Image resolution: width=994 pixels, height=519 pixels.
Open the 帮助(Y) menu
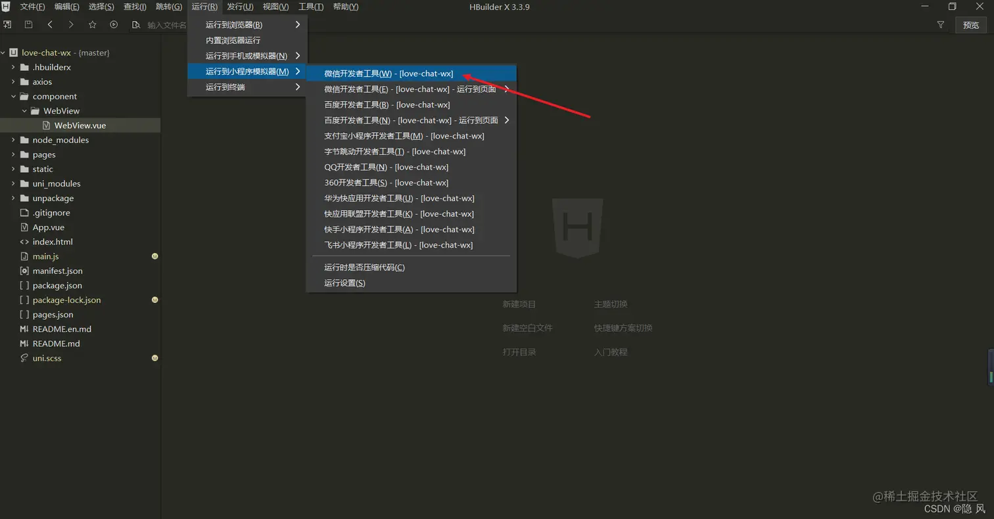(346, 7)
